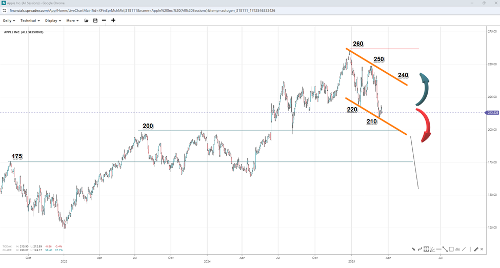Select the freehand curve drawing tool
Screen dimensions: 500x268
point(419,250)
